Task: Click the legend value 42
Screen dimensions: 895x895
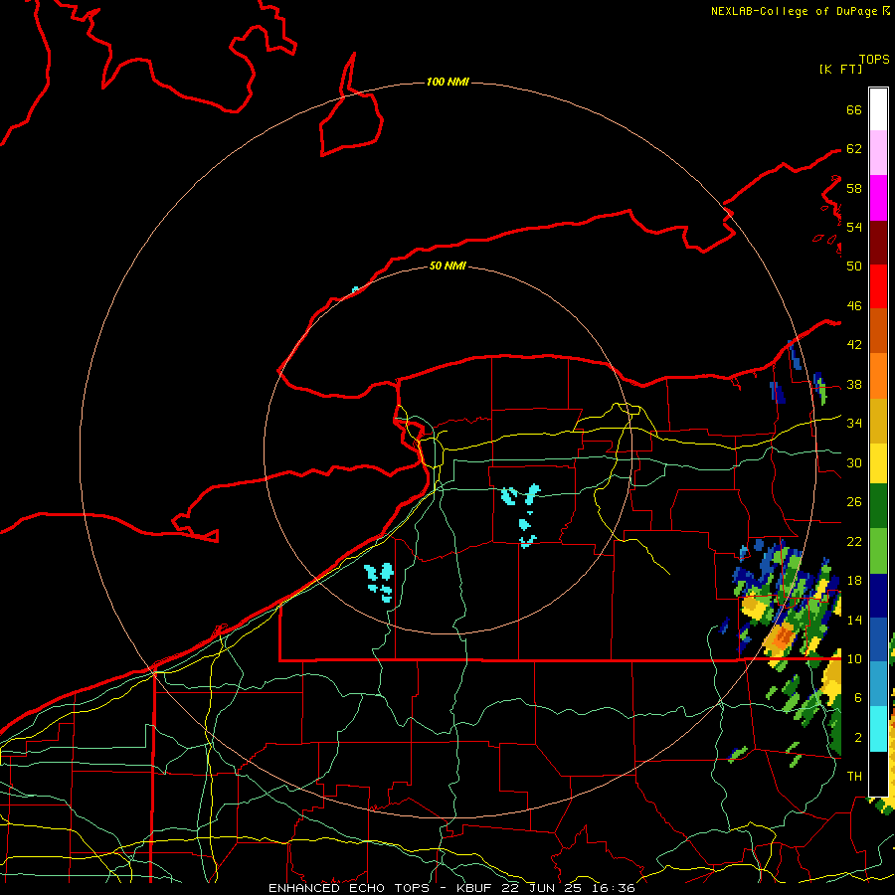Action: (x=854, y=345)
